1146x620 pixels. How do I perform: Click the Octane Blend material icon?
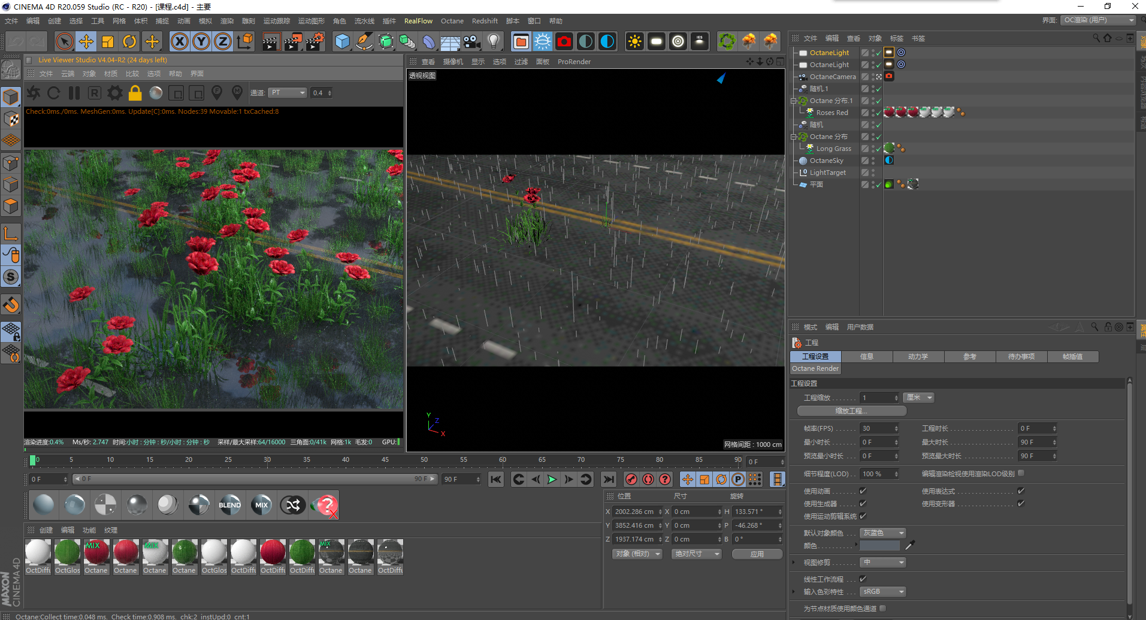click(230, 505)
